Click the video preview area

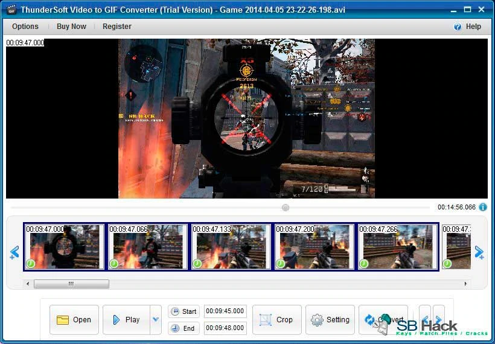247,118
